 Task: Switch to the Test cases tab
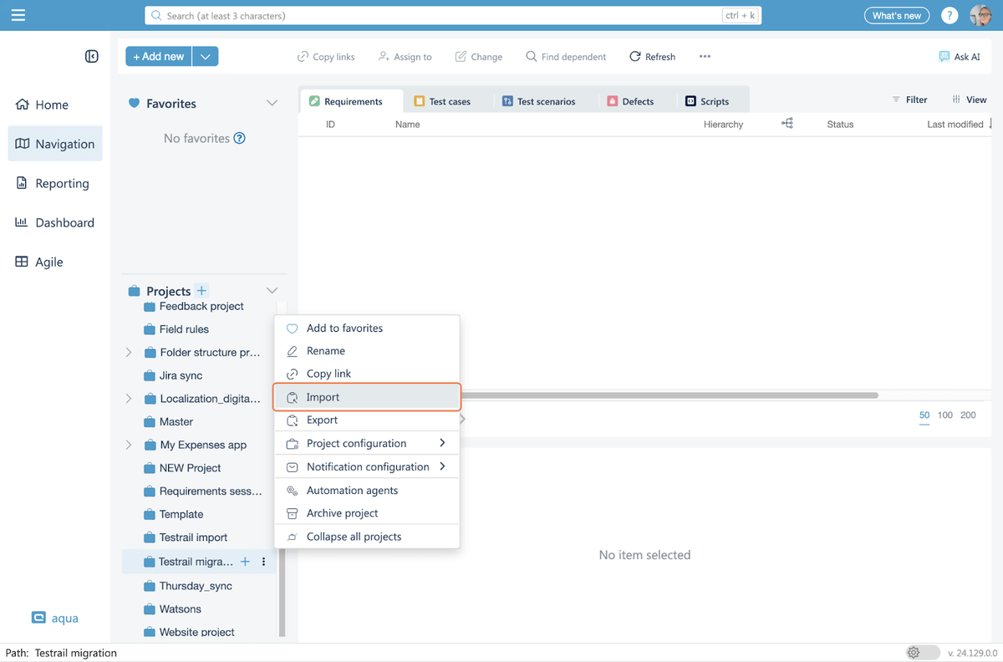pos(449,101)
